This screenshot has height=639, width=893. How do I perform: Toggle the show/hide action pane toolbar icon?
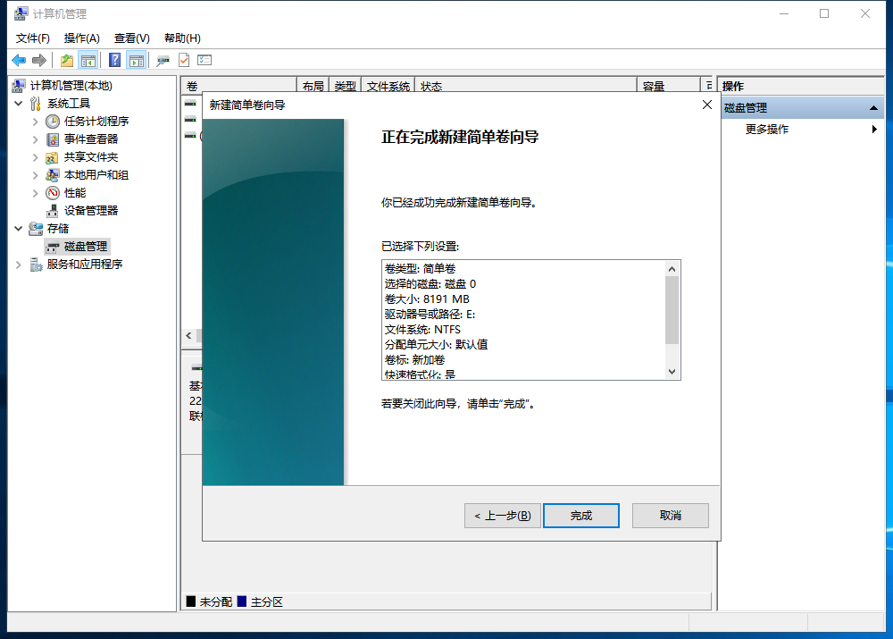click(134, 59)
